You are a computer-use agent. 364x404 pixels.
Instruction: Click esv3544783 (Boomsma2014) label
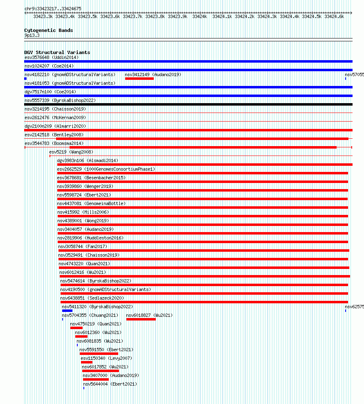[54, 143]
